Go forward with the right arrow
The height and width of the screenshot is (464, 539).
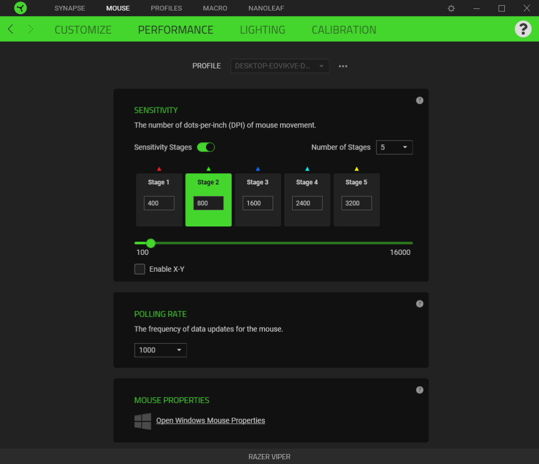(31, 29)
